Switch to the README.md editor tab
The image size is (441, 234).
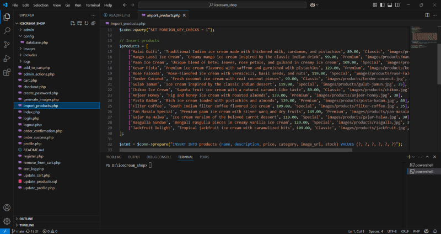pos(119,15)
